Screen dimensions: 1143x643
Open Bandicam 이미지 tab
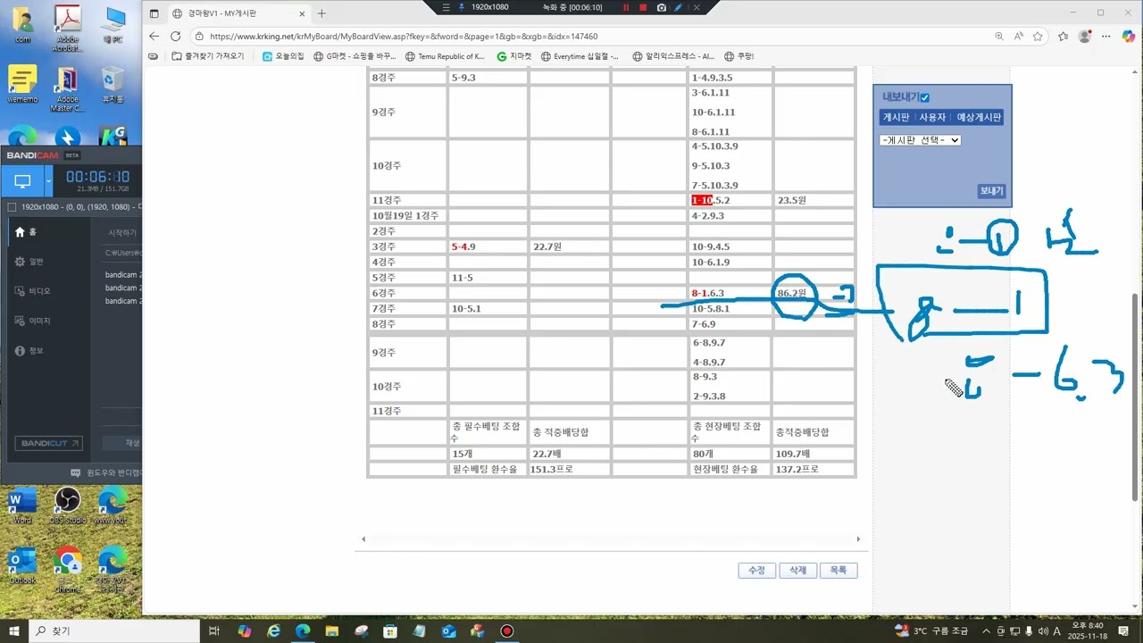pos(33,321)
